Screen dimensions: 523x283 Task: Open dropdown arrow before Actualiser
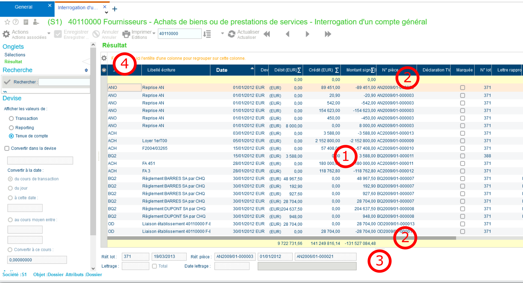tap(222, 33)
